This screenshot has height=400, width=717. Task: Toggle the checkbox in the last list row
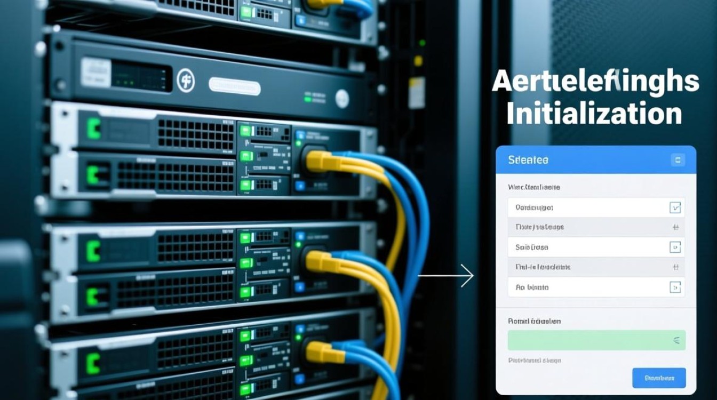pos(675,287)
